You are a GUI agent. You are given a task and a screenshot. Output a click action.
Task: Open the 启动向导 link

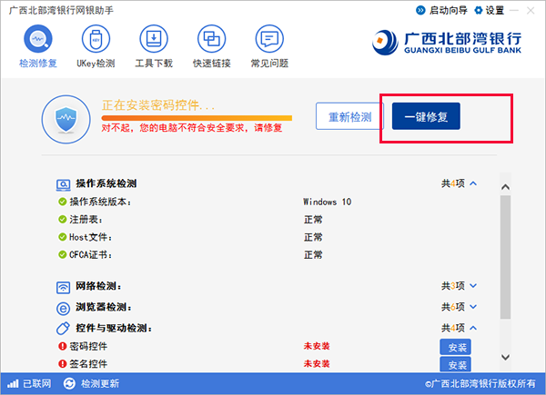point(448,10)
